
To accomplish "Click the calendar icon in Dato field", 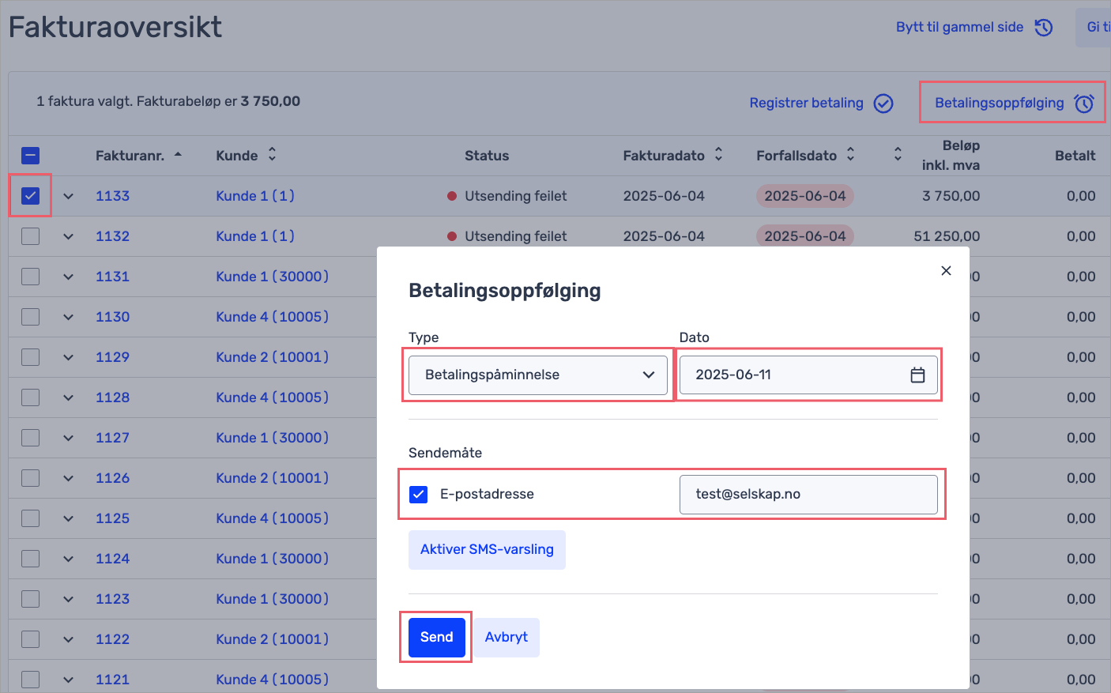I will (917, 375).
